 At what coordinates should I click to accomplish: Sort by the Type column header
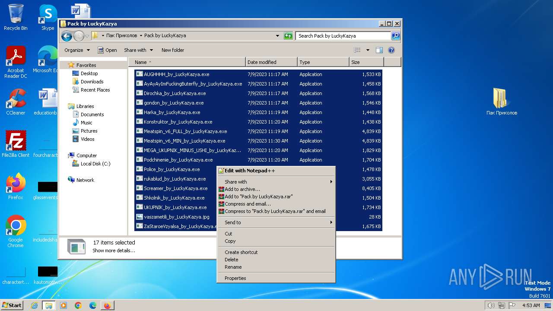pos(323,62)
